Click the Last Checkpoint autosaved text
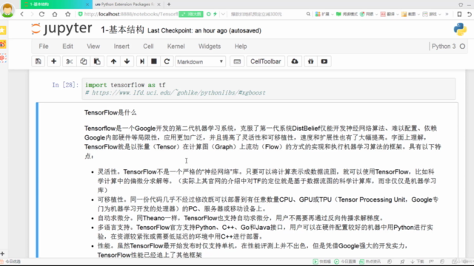This screenshot has height=266, width=474. [204, 31]
